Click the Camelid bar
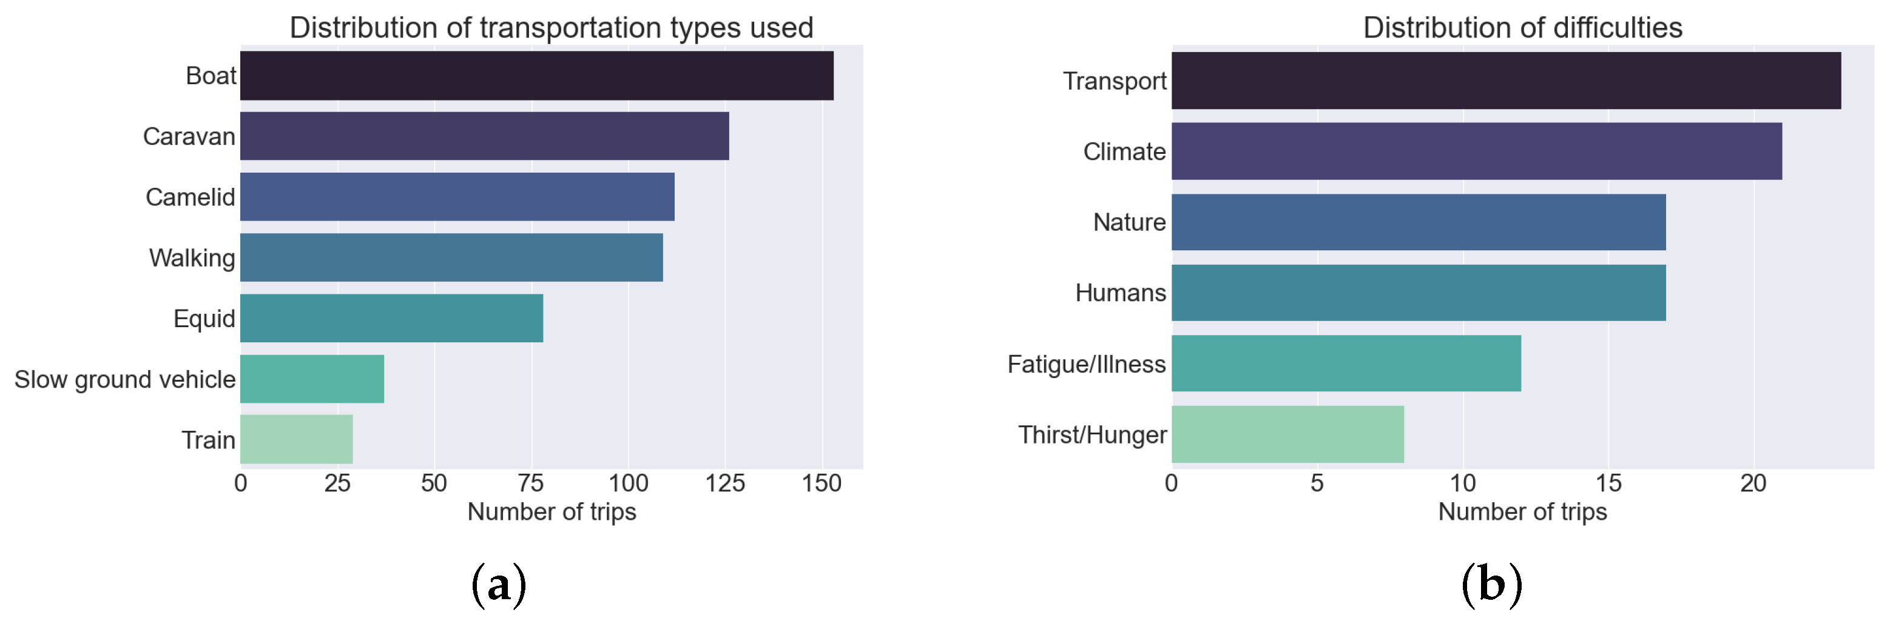This screenshot has width=1893, height=624. point(457,197)
